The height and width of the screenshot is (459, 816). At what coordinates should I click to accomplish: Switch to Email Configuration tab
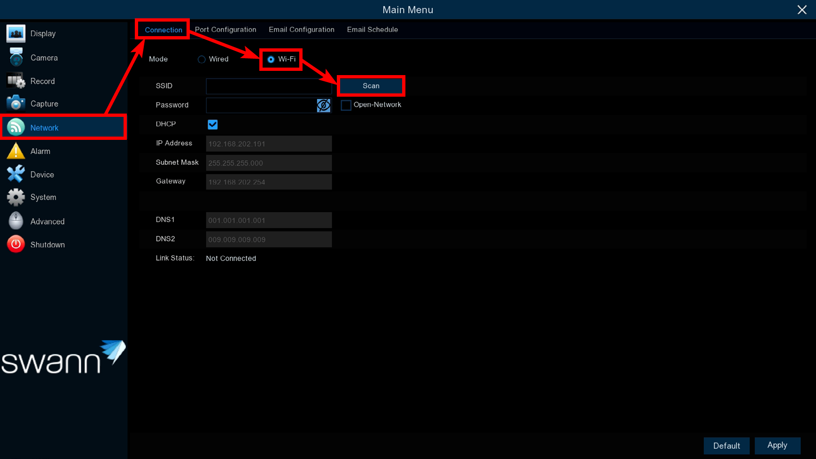[x=301, y=30]
